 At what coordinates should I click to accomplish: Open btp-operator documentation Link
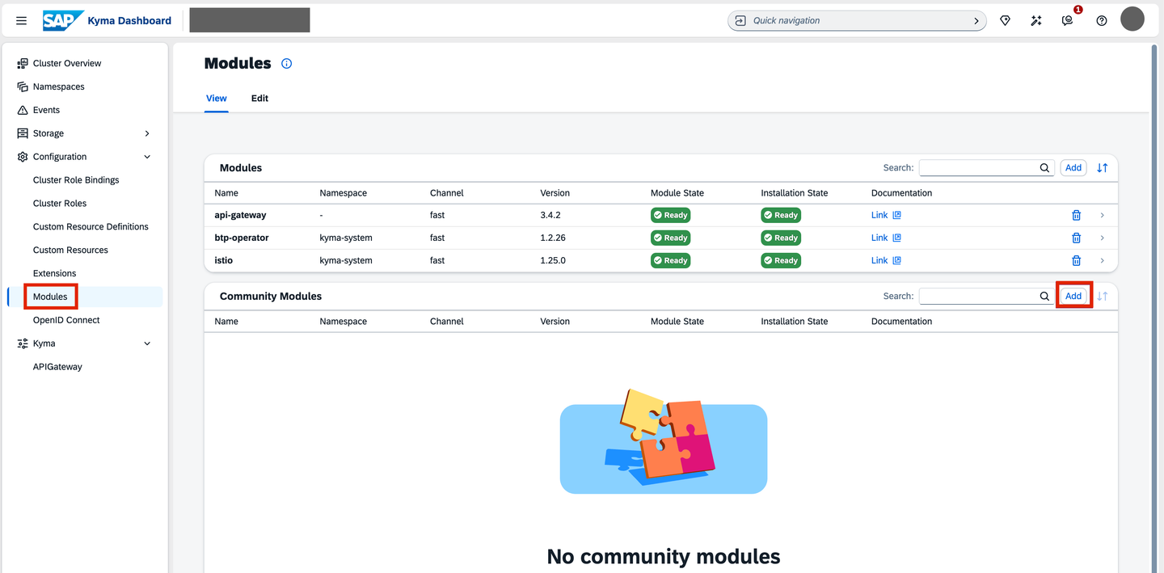pos(886,238)
